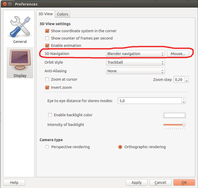Expand the Orbit style Trackball dropdown
The width and height of the screenshot is (198, 188).
pos(135,62)
